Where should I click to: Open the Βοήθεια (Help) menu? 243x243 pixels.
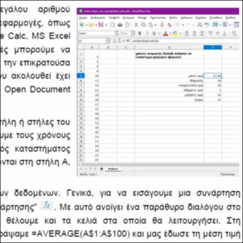coord(230,17)
